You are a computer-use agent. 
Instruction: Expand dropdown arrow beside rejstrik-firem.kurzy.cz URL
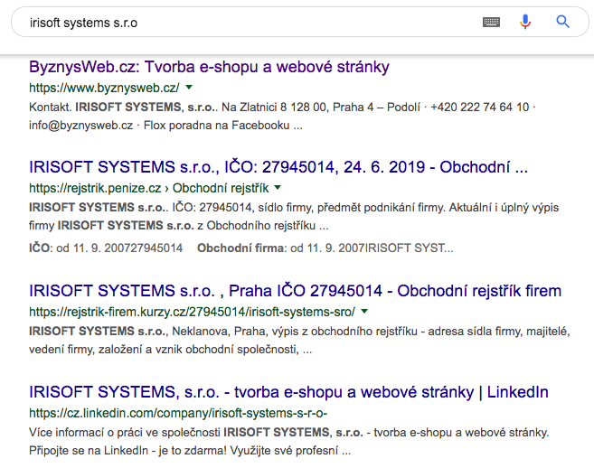[364, 311]
